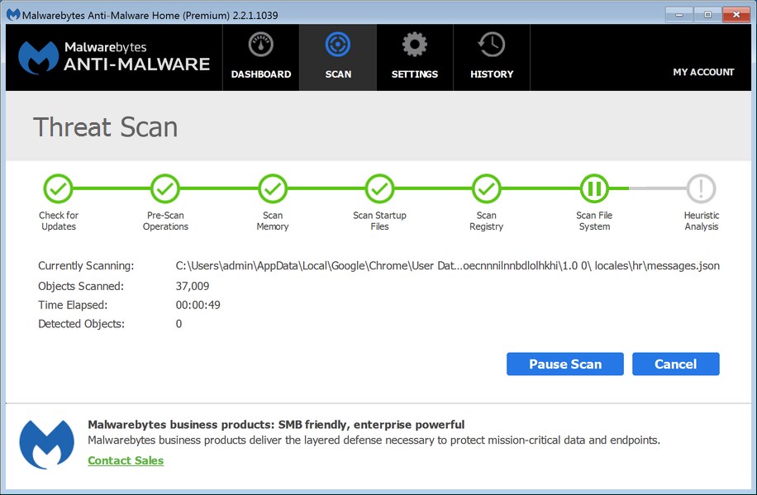Open the Dashboard tab
This screenshot has height=495, width=757.
click(x=260, y=58)
